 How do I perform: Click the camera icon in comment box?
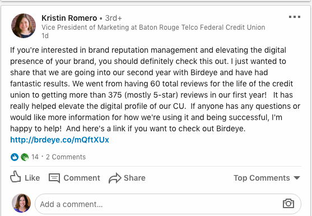[288, 204]
